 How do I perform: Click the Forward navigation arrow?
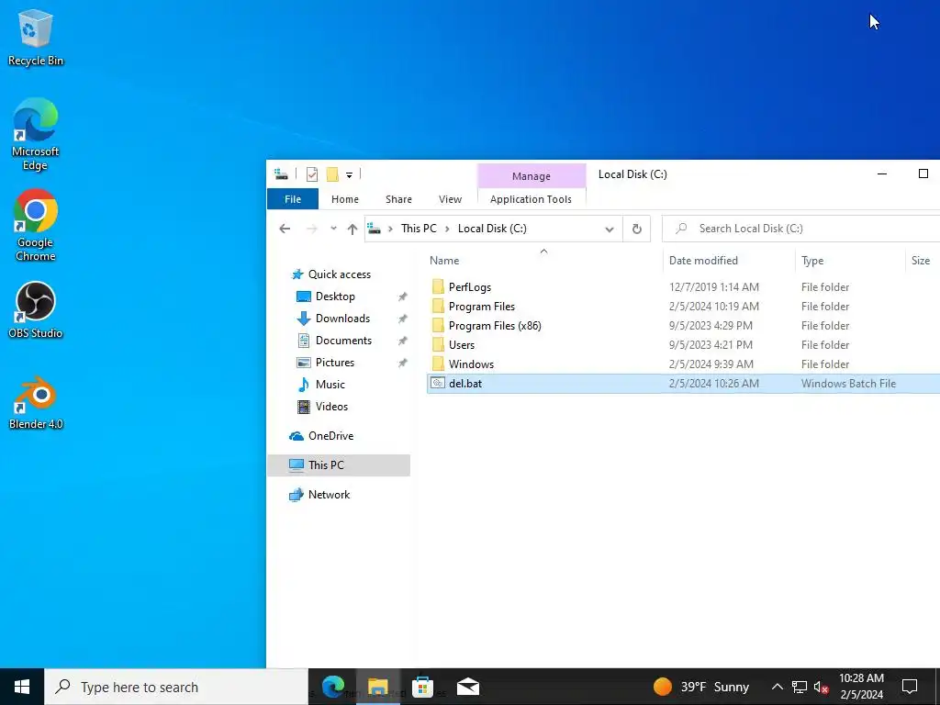[312, 229]
